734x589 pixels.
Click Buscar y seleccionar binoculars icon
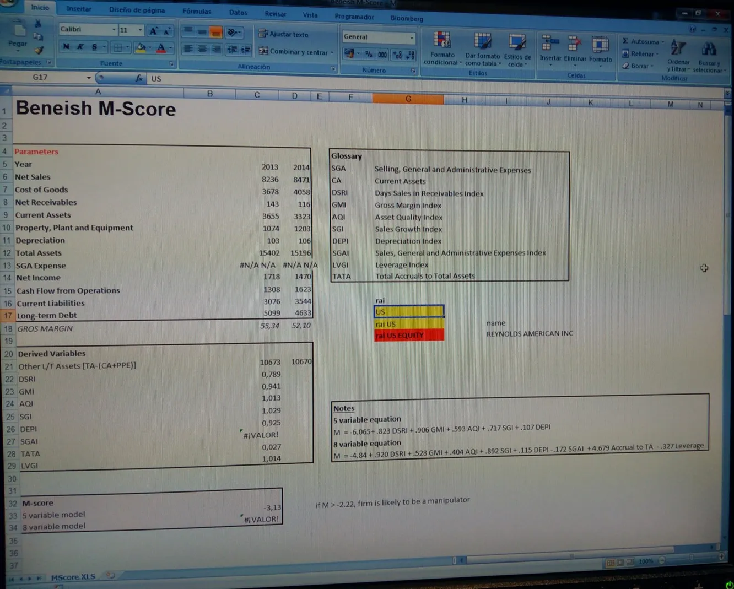[709, 50]
